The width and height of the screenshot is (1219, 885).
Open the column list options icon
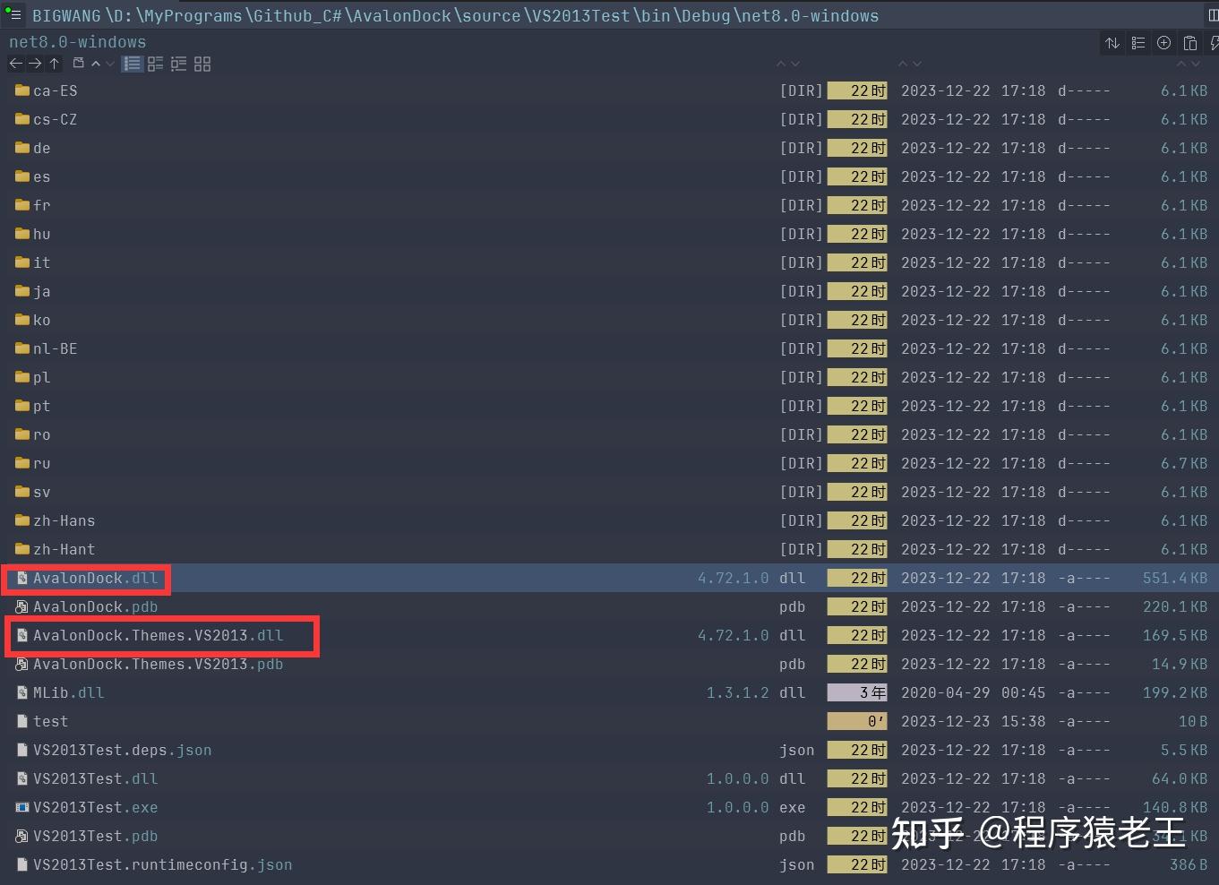(1137, 42)
